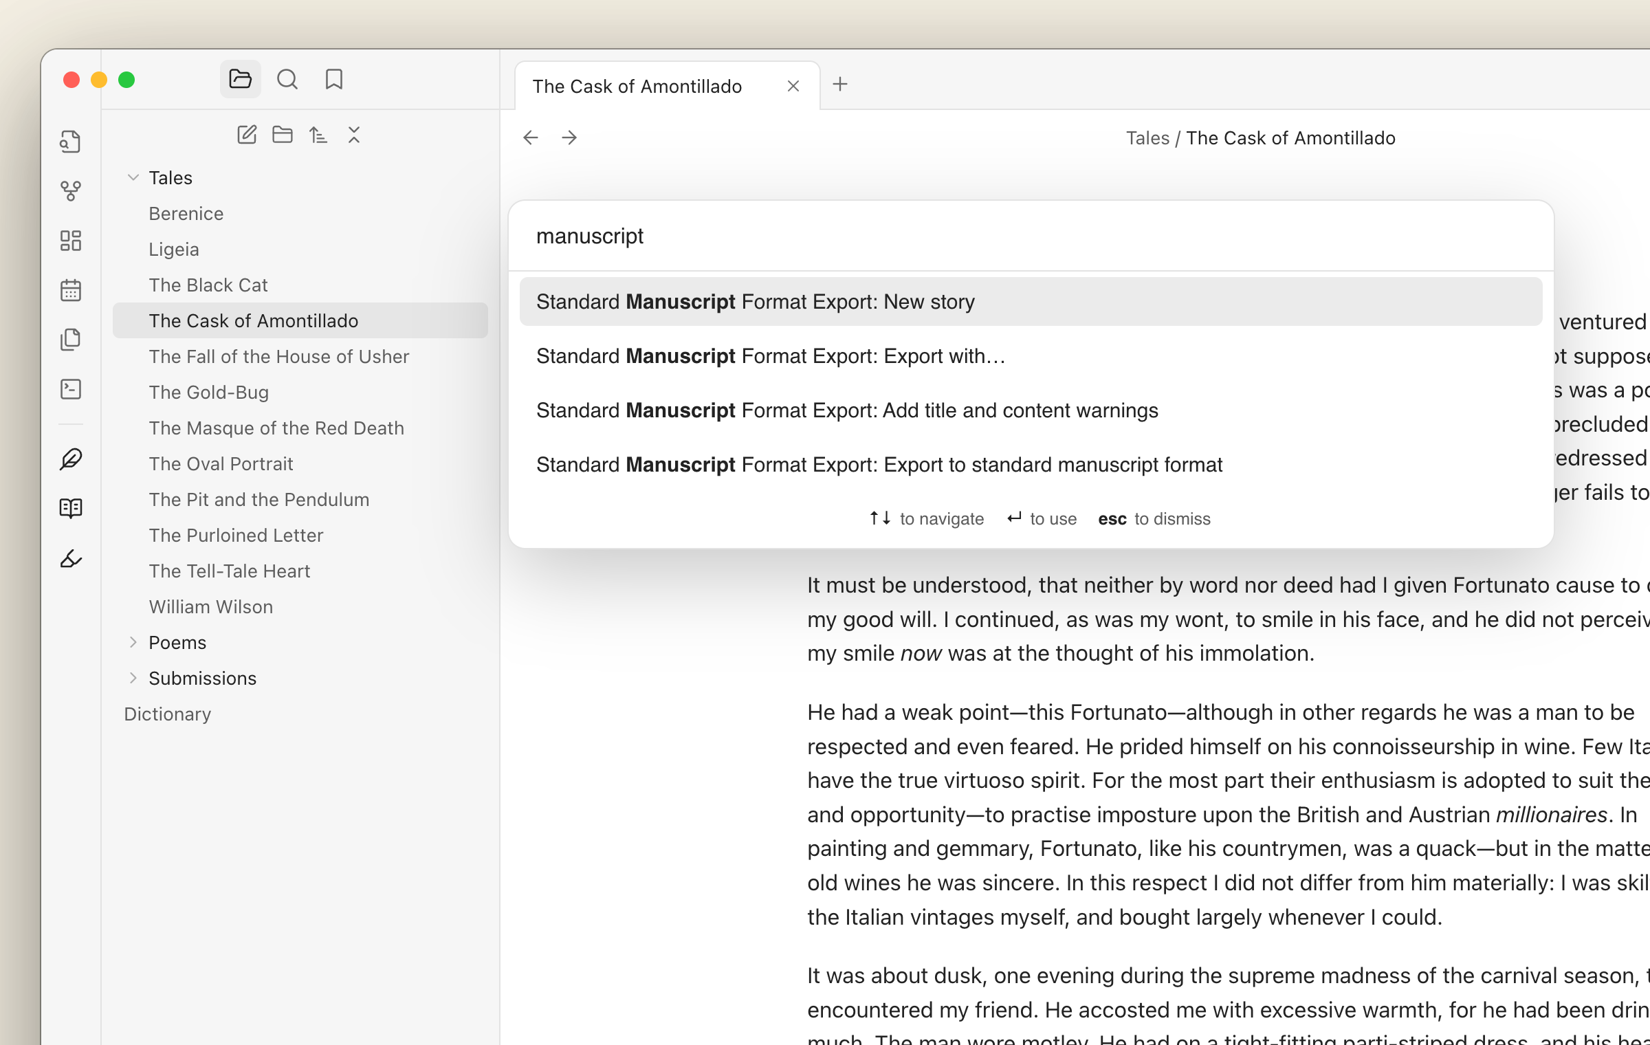Open the Berenice note
Viewport: 1650px width, 1045px height.
click(x=300, y=214)
